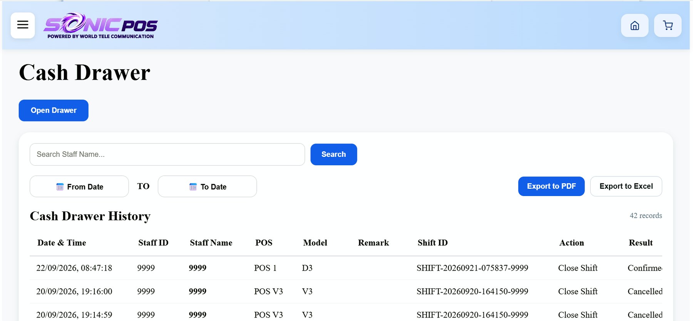
Task: Click the Result column header
Action: point(641,243)
